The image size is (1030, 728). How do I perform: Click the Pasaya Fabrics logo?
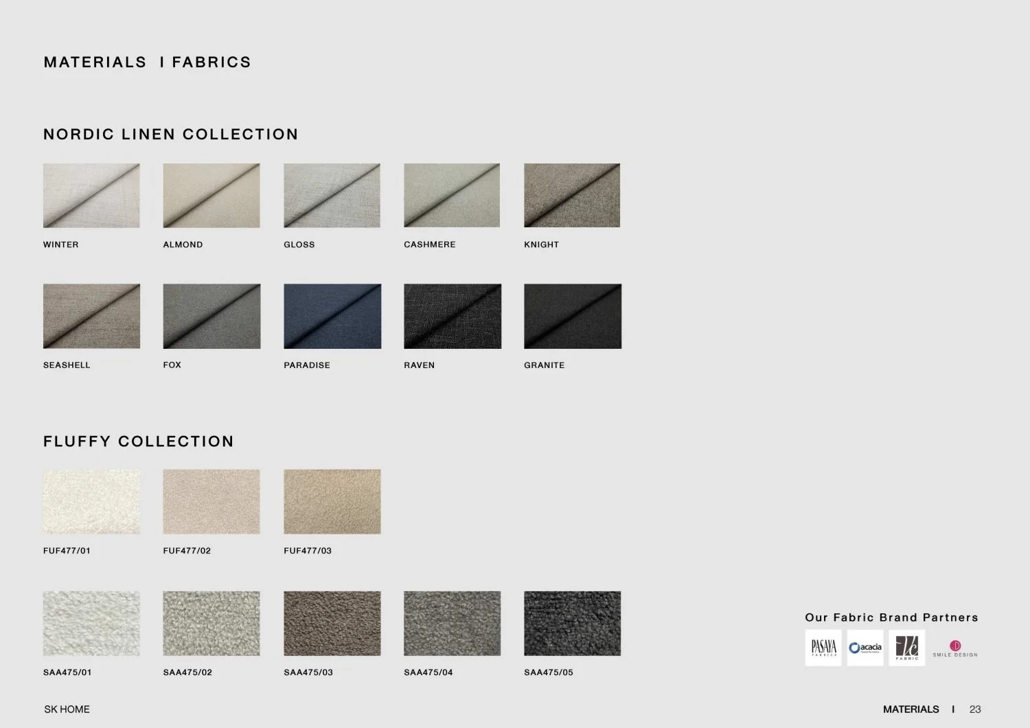823,648
